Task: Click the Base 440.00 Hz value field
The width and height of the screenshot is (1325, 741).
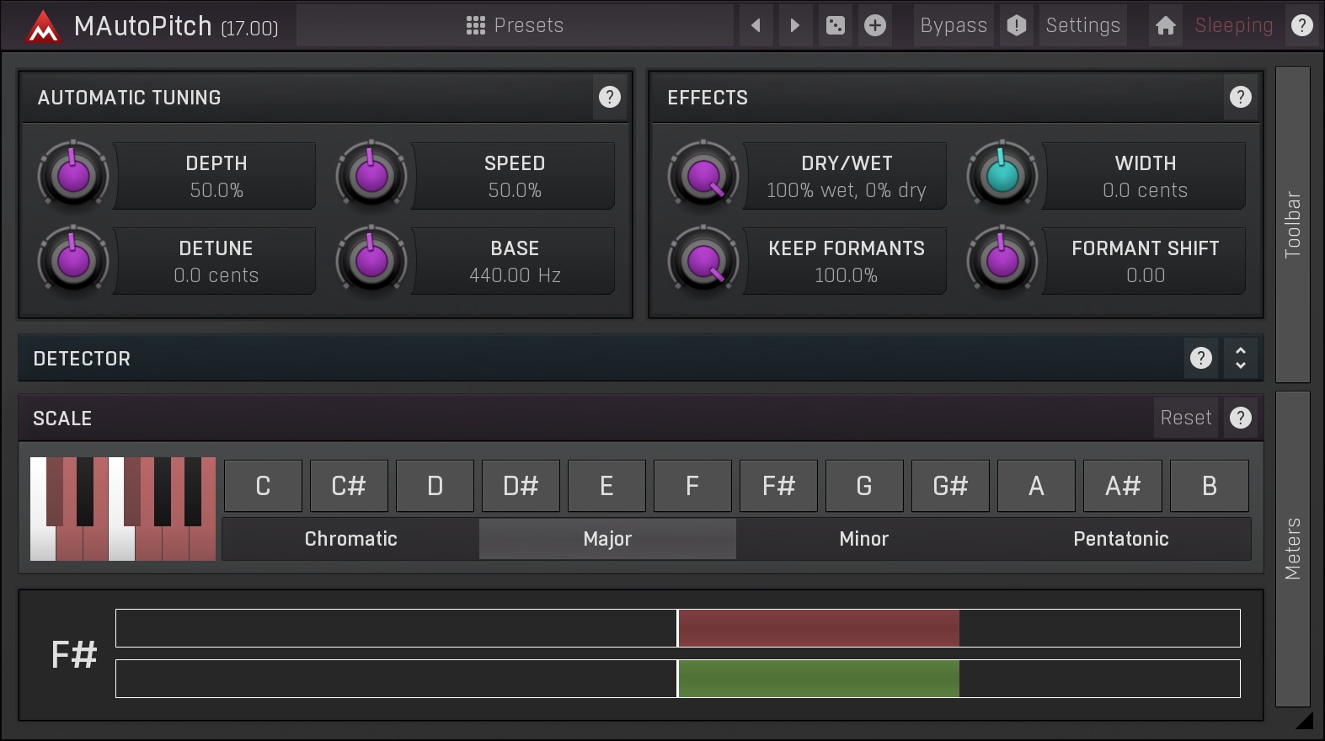Action: coord(515,261)
